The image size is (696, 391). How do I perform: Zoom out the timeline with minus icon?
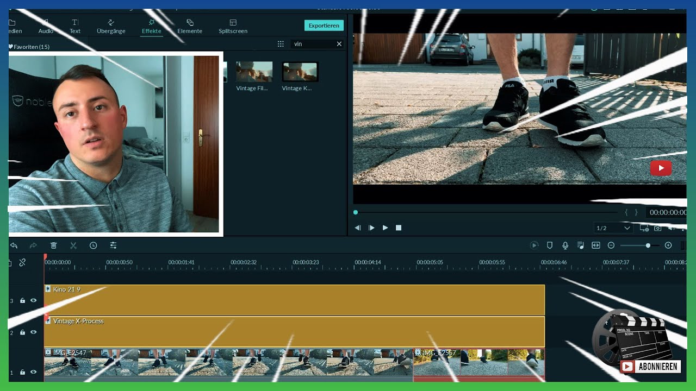[611, 245]
